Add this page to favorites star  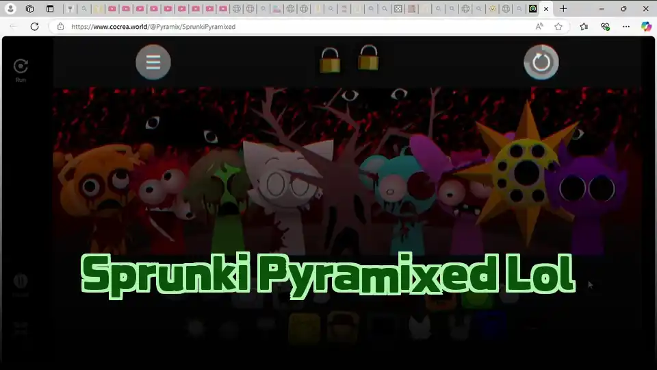[x=558, y=27]
